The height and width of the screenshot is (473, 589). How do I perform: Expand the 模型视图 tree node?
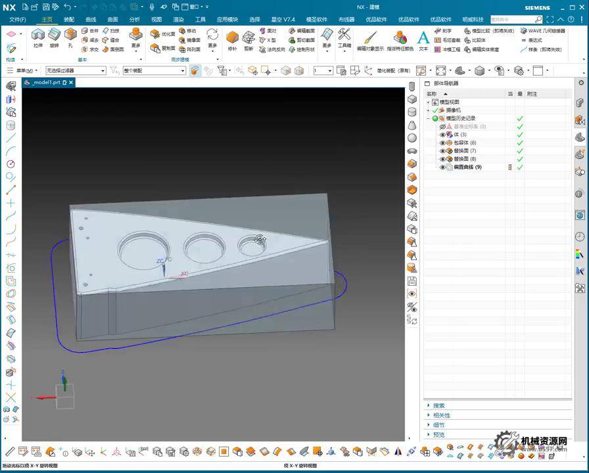(x=429, y=102)
